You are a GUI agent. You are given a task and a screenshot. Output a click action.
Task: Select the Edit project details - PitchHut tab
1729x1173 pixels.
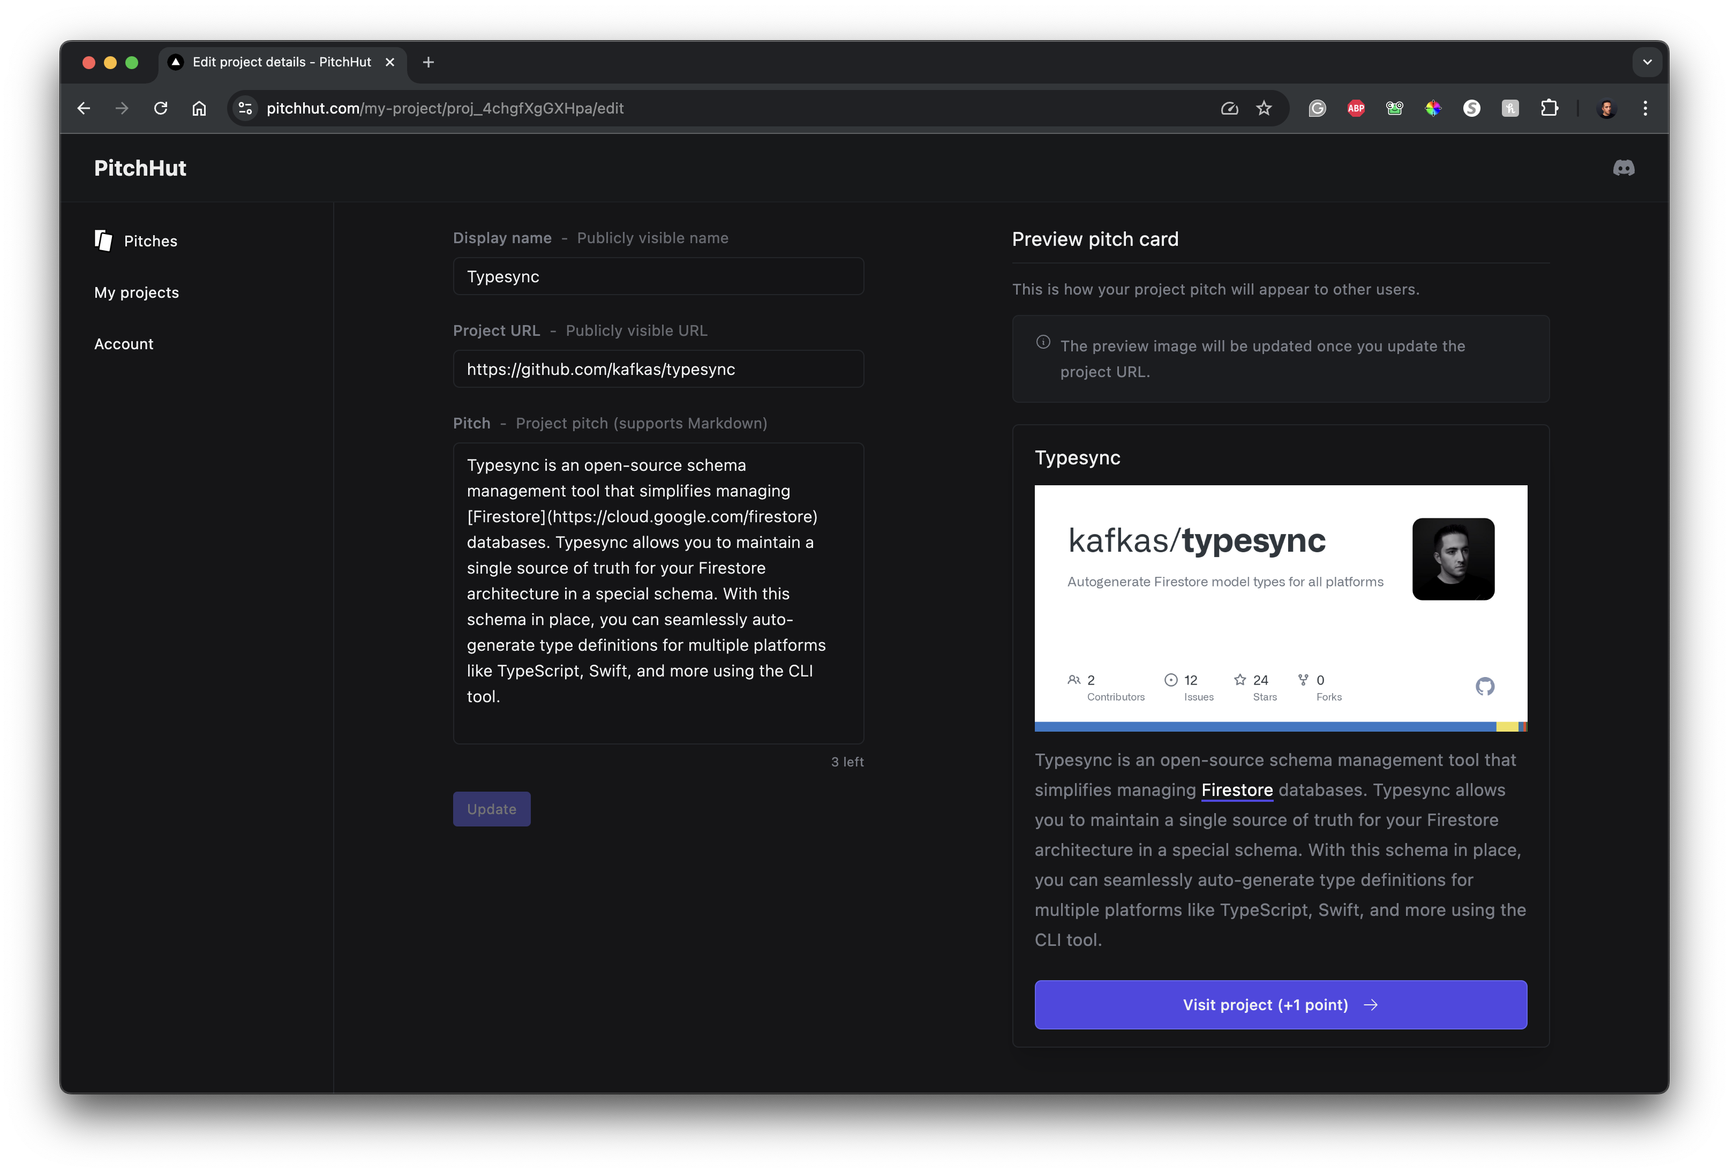[x=282, y=63]
